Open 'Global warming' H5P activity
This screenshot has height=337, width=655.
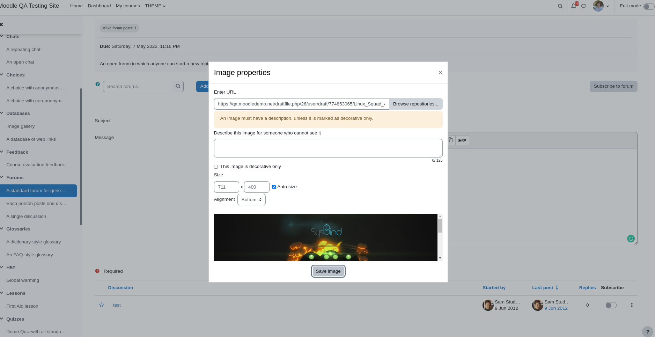coord(23,280)
